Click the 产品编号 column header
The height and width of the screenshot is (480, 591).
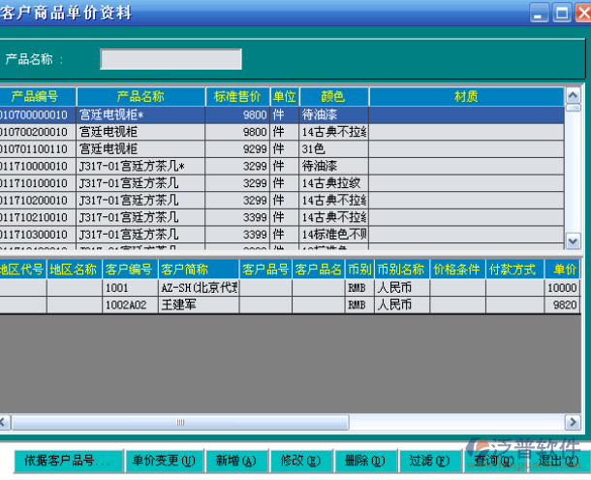click(37, 97)
